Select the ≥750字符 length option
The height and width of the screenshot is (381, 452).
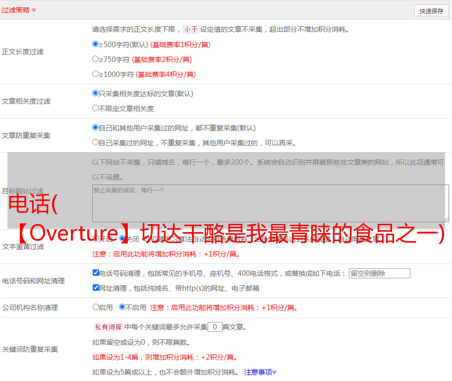[x=95, y=59]
